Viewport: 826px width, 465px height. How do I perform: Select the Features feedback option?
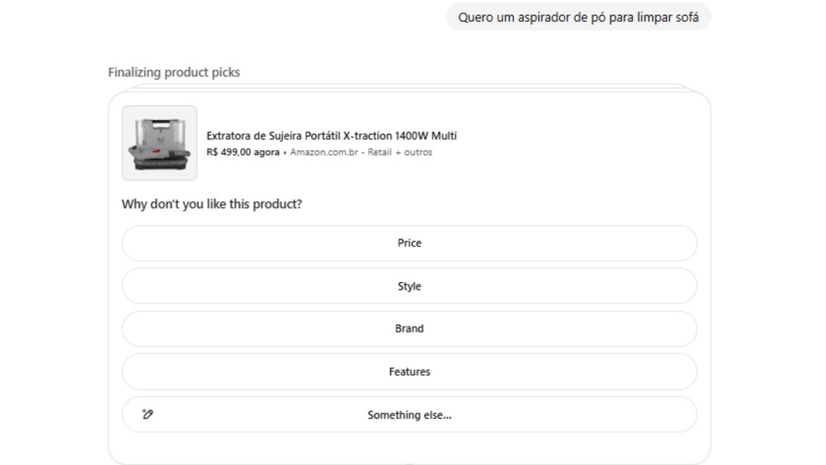[x=410, y=372]
